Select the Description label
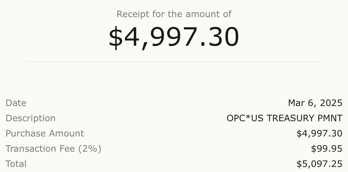348x172 pixels. point(30,118)
